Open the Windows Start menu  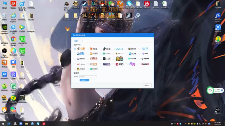[x=3, y=124]
